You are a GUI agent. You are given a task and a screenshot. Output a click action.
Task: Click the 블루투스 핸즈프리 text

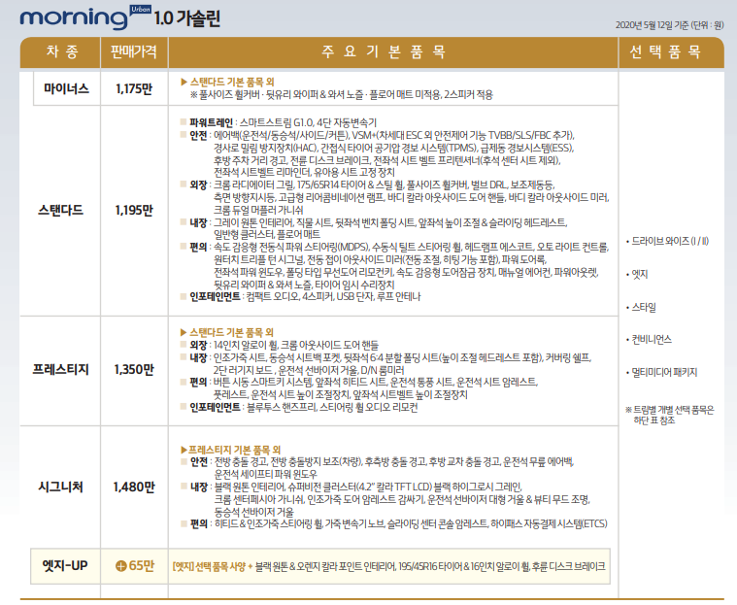[x=281, y=407]
